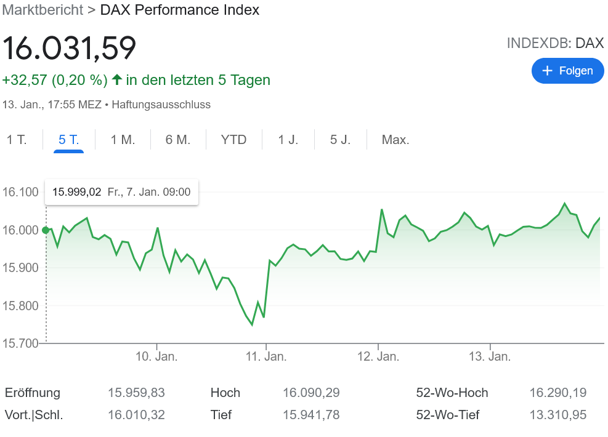Click the 10. Jan. axis label
The width and height of the screenshot is (608, 437).
158,356
